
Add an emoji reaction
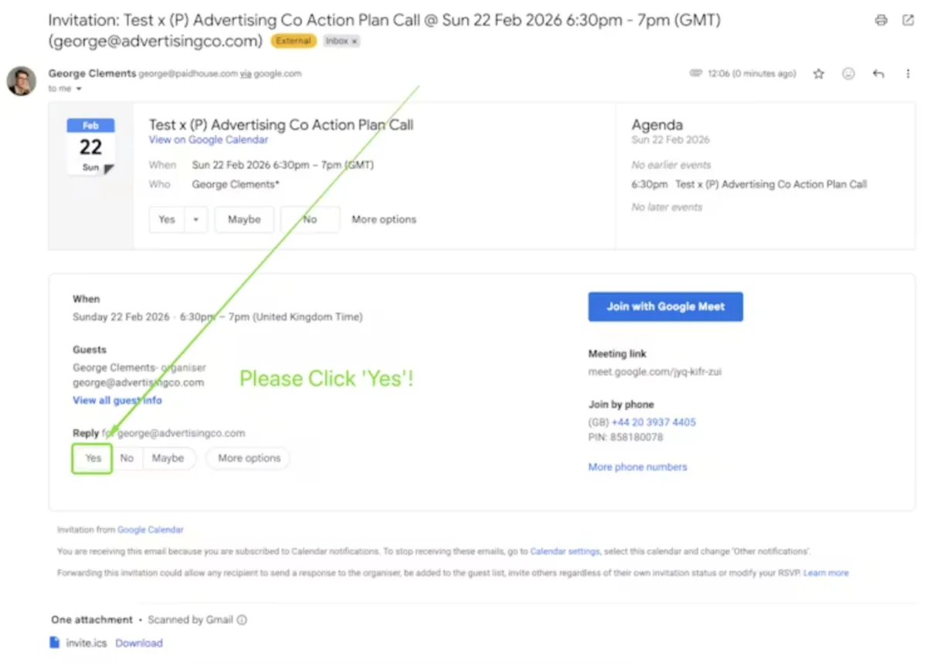(848, 74)
